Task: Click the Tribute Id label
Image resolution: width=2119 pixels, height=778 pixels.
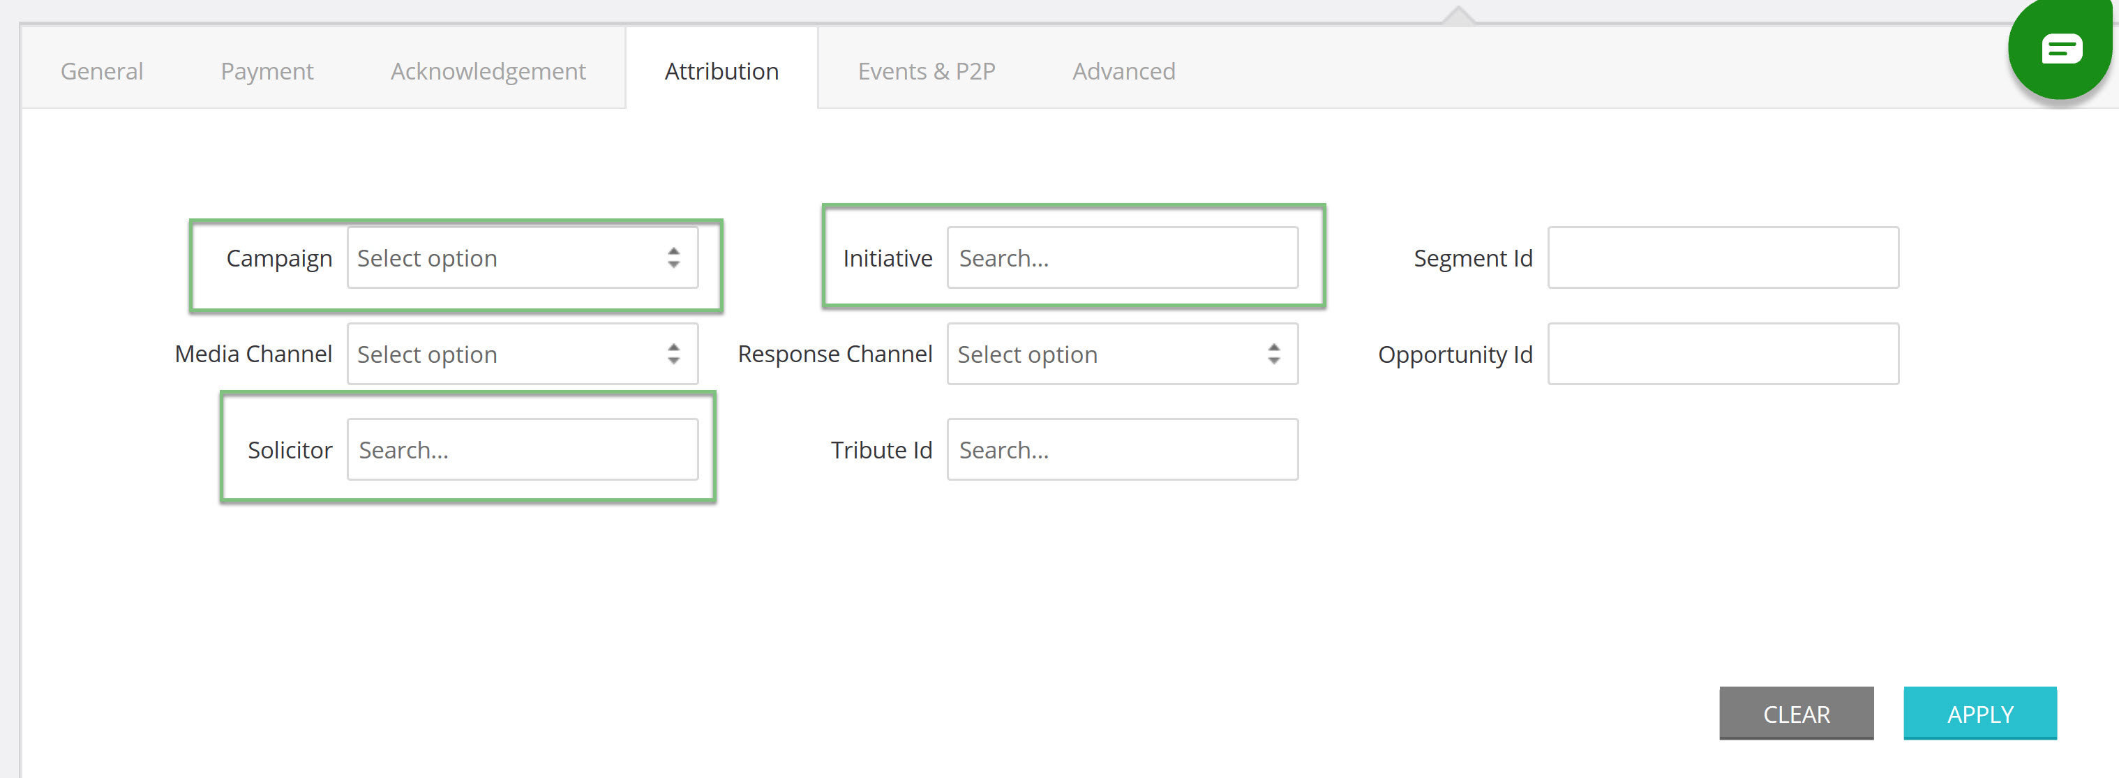Action: pos(881,451)
